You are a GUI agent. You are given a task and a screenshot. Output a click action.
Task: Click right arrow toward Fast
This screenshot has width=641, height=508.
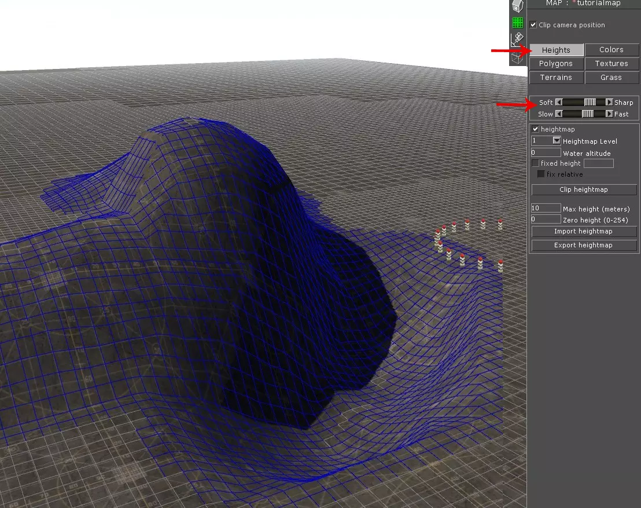tap(609, 114)
